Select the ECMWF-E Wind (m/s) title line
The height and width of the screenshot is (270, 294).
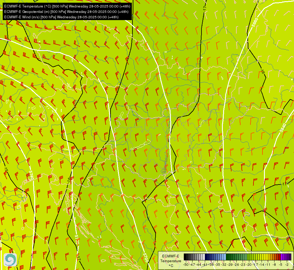coord(61,17)
